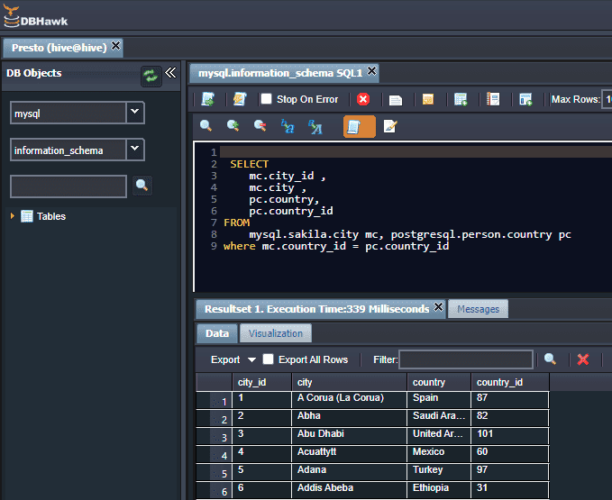Check the Export All Rows checkbox
The height and width of the screenshot is (500, 612).
point(268,359)
